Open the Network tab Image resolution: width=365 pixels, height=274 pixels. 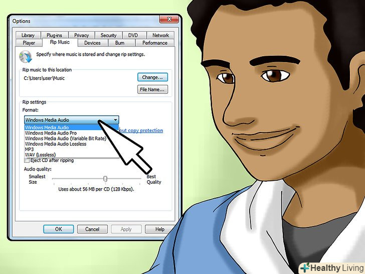point(160,35)
